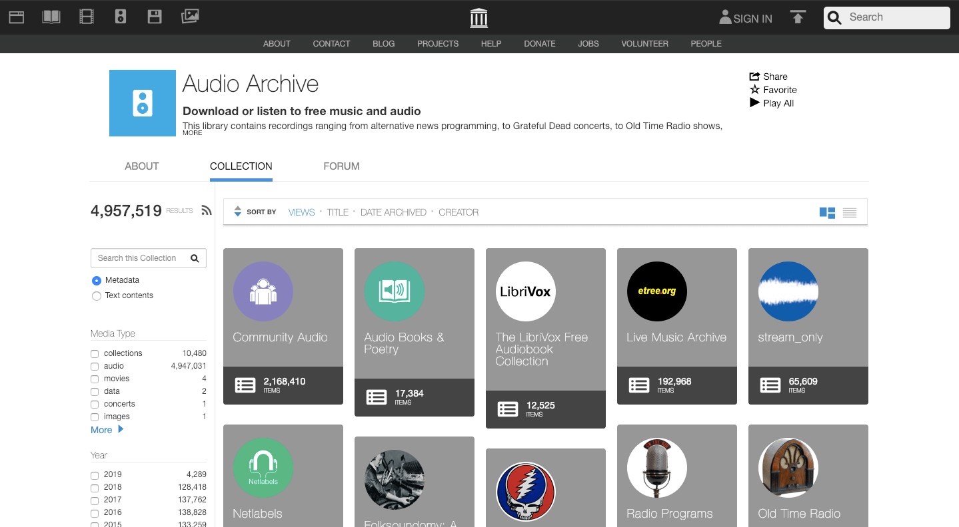
Task: Click the LibriVox circle logo
Action: [526, 291]
